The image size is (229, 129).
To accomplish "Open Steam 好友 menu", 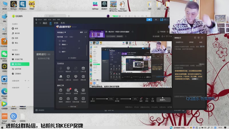I will click(50, 19).
